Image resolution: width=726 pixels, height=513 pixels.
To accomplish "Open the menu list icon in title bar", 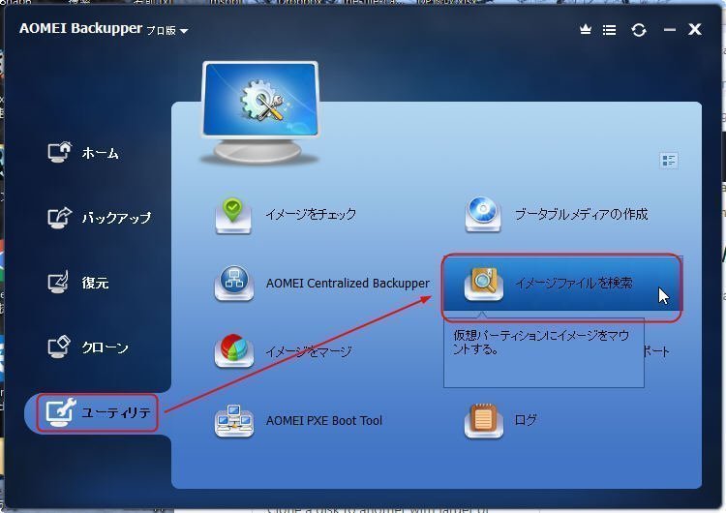I will click(609, 30).
